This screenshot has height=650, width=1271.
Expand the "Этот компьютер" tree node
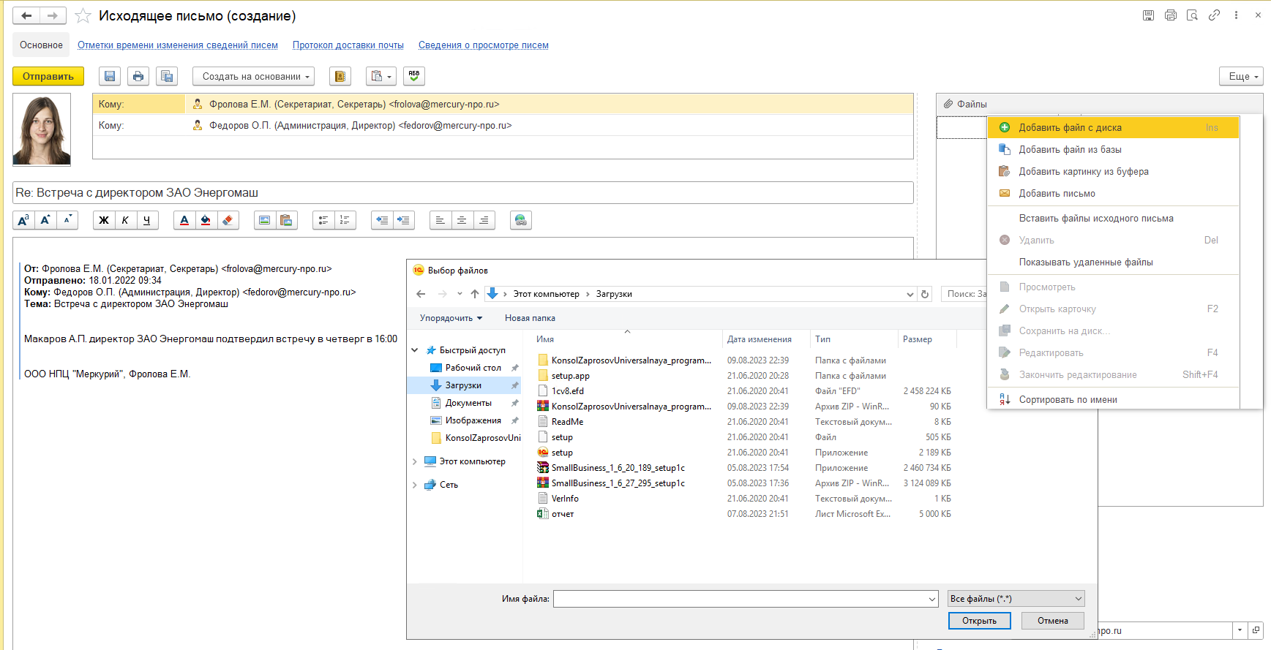(415, 461)
